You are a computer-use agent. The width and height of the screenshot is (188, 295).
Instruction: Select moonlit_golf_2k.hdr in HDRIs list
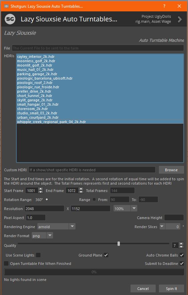(x=100, y=65)
